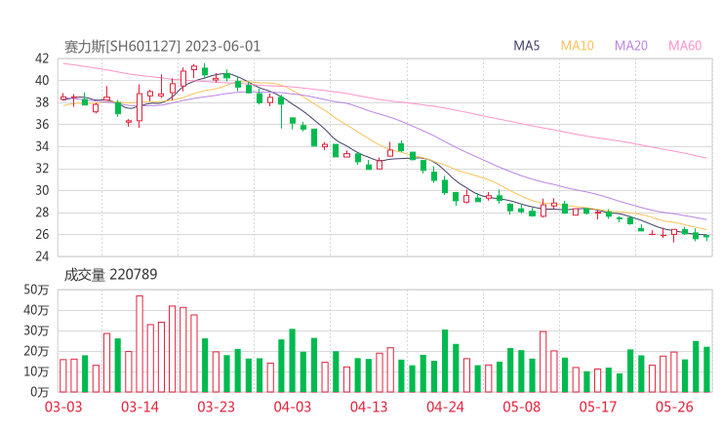
Task: Click the 03-23 date axis label
Action: coord(217,407)
